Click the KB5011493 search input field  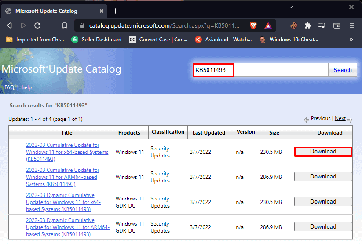(x=260, y=70)
